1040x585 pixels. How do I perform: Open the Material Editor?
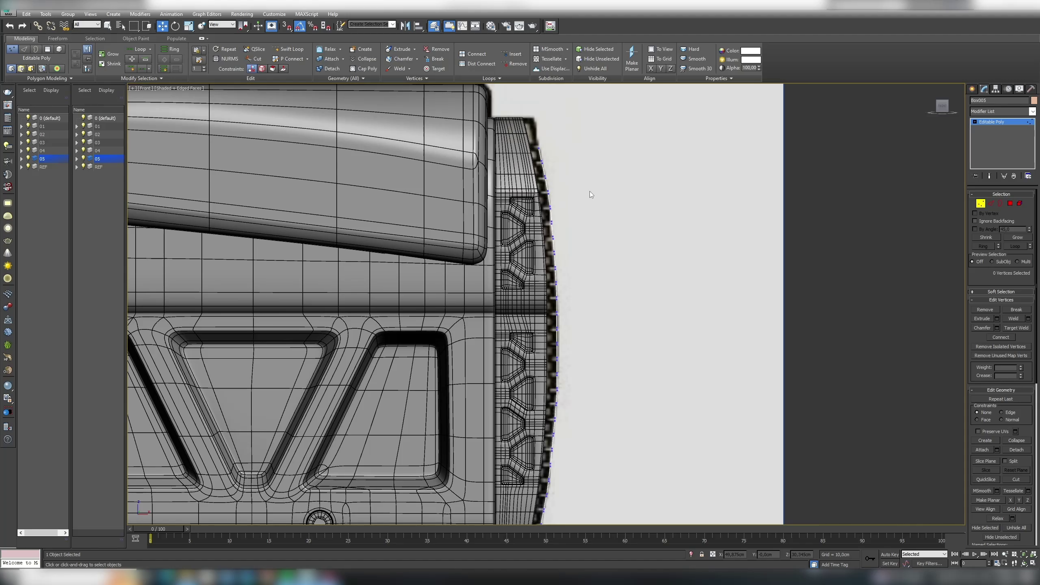tap(492, 26)
